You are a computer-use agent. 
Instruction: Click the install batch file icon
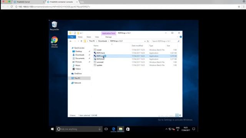click(x=95, y=50)
